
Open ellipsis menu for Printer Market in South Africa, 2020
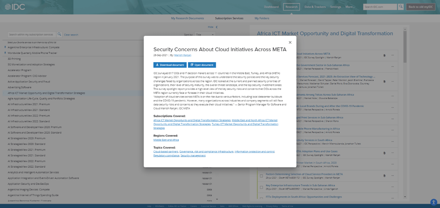[x=393, y=164]
